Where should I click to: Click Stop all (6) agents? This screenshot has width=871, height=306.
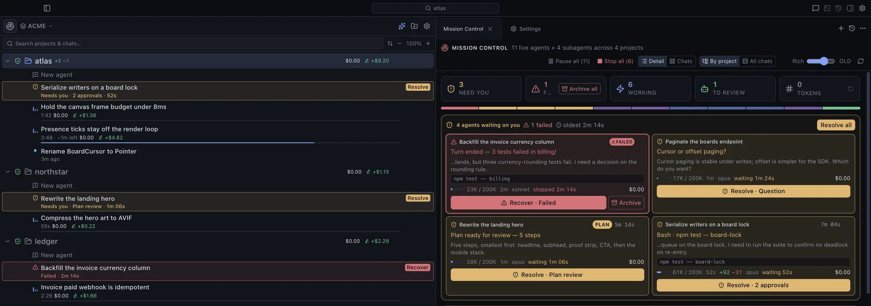click(615, 61)
